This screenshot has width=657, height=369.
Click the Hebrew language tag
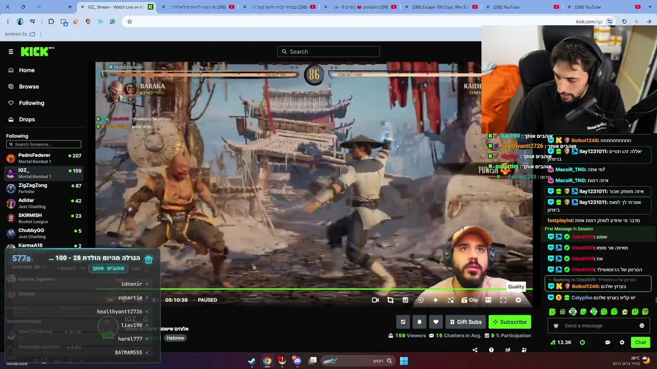(x=175, y=338)
